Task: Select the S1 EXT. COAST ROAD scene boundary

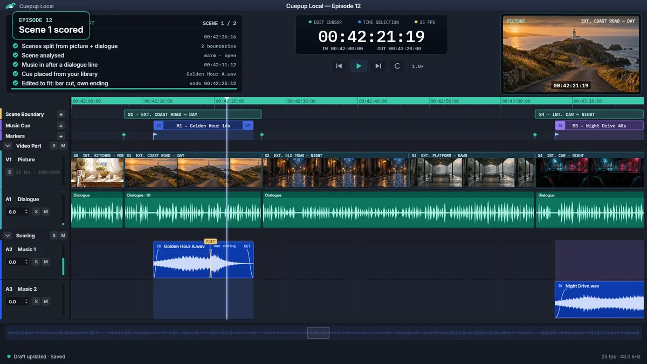Action: tap(193, 114)
